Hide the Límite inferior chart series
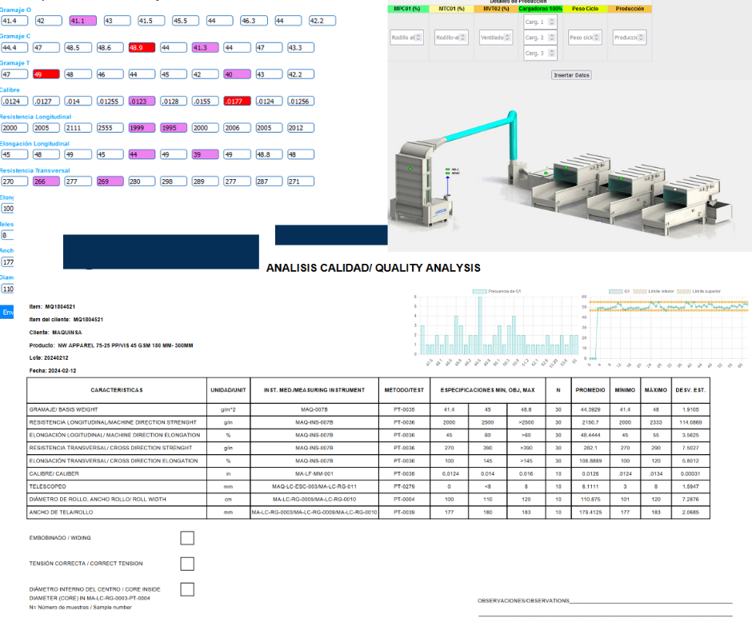Viewport: 752px width, 630px height. pyautogui.click(x=656, y=291)
